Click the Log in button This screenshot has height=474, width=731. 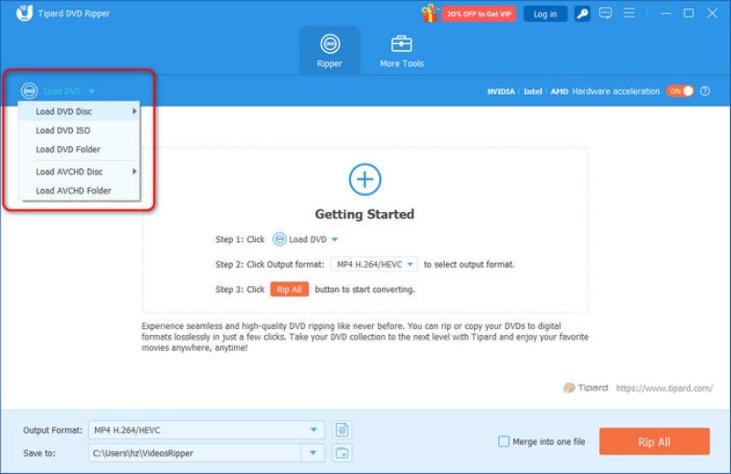coord(545,14)
